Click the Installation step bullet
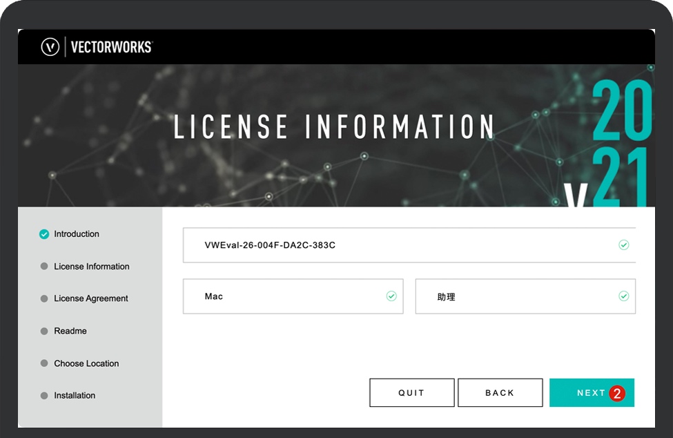Image resolution: width=673 pixels, height=438 pixels. pos(44,395)
